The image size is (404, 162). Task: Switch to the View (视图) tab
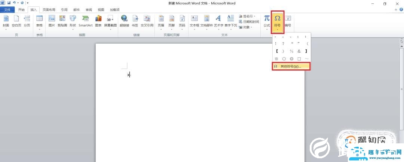pyautogui.click(x=101, y=10)
